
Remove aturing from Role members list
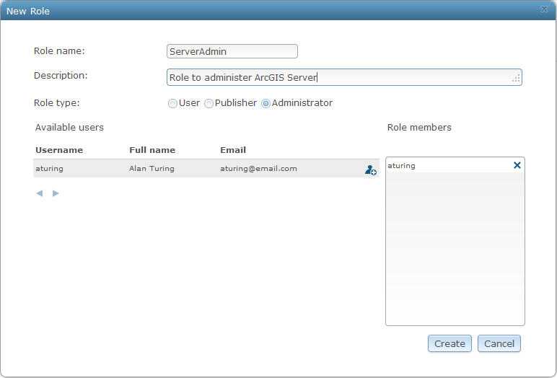click(517, 165)
